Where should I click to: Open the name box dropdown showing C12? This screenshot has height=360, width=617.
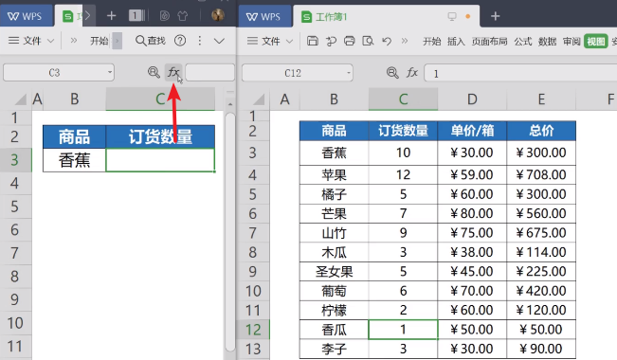349,73
